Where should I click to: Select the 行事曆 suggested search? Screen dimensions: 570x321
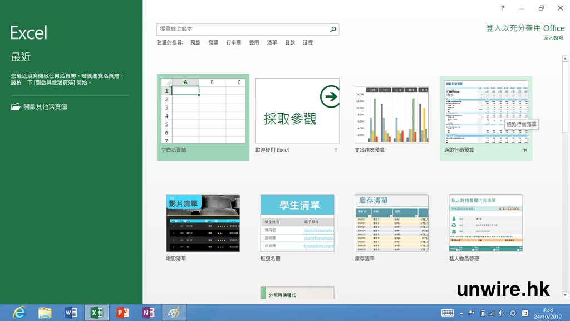[233, 42]
